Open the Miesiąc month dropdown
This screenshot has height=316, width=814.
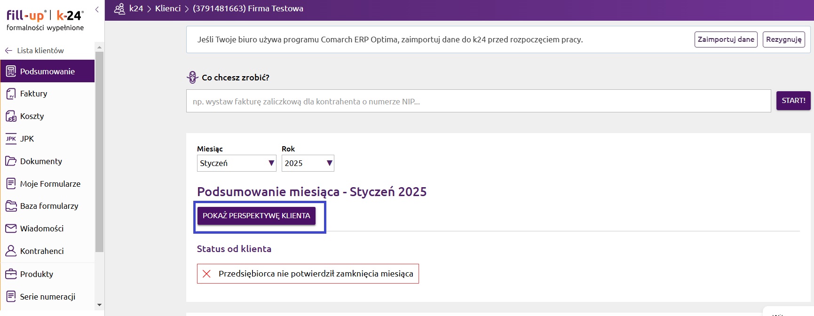(237, 163)
